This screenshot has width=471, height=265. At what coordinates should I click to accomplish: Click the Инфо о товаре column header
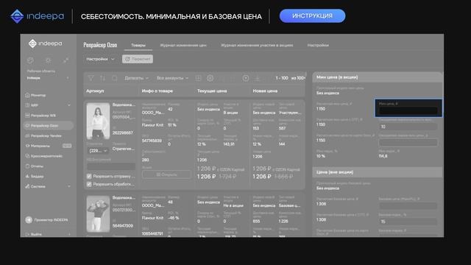tap(157, 91)
